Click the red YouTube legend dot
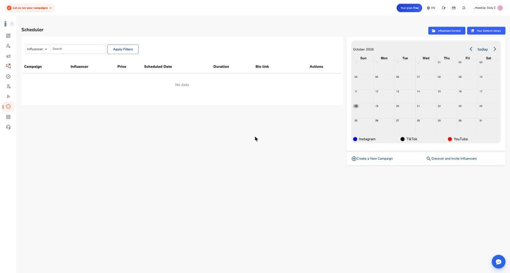The width and height of the screenshot is (510, 273). [x=450, y=139]
